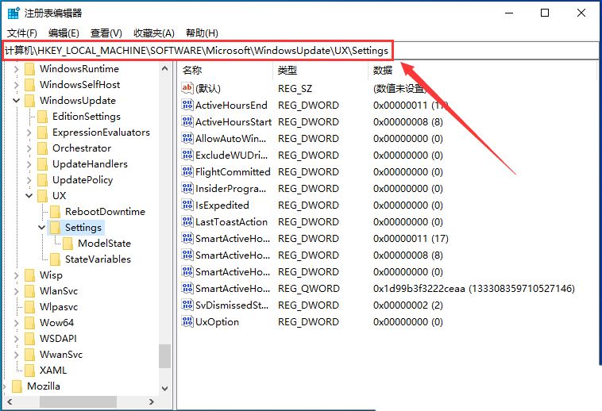This screenshot has height=411, width=602.
Task: Click the UxOption DWORD icon
Action: click(x=187, y=321)
